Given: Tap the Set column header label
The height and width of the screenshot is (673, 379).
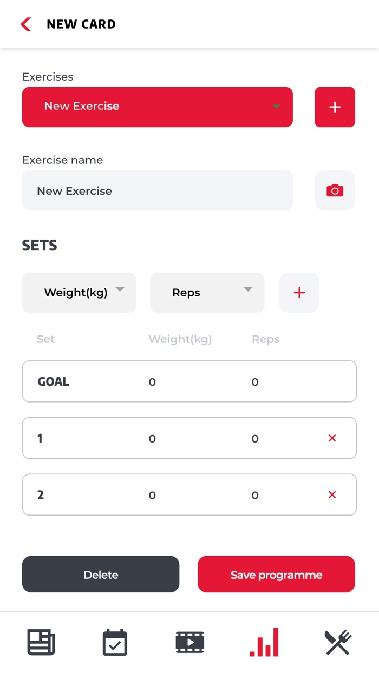Looking at the screenshot, I should point(45,339).
